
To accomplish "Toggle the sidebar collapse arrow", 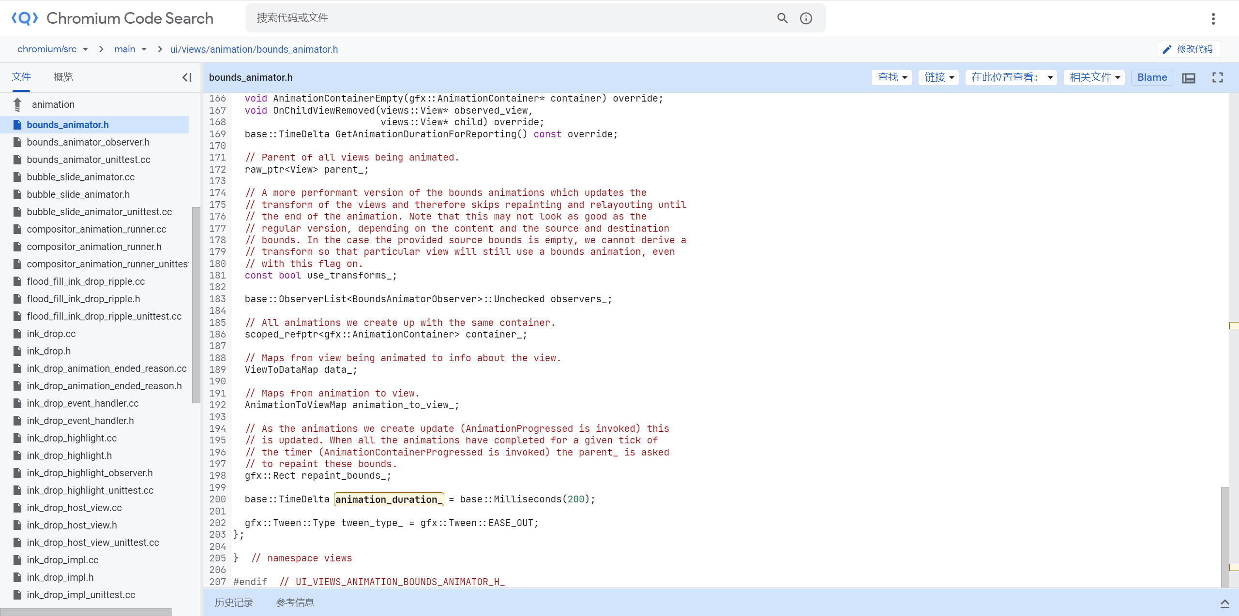I will 187,76.
